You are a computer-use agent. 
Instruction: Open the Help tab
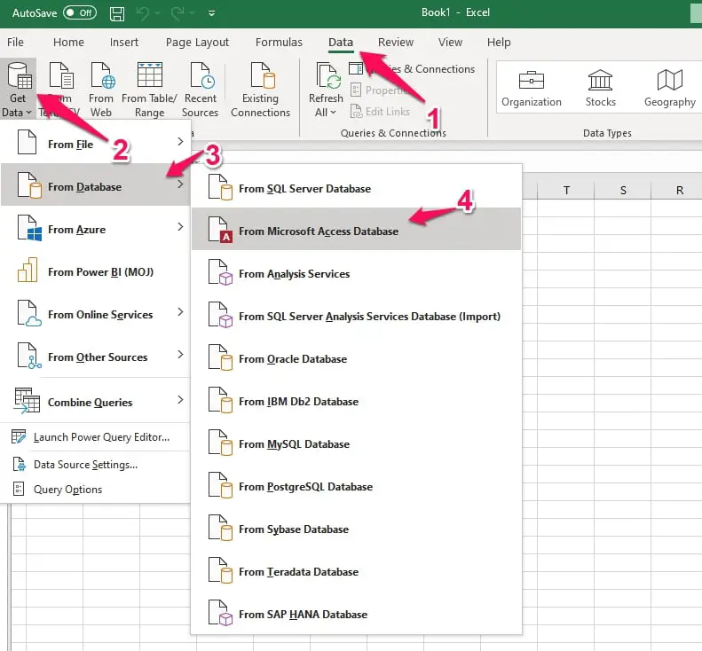pyautogui.click(x=499, y=42)
